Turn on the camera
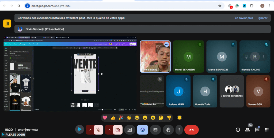Viewport: 274px width, 138px height. pyautogui.click(x=117, y=130)
